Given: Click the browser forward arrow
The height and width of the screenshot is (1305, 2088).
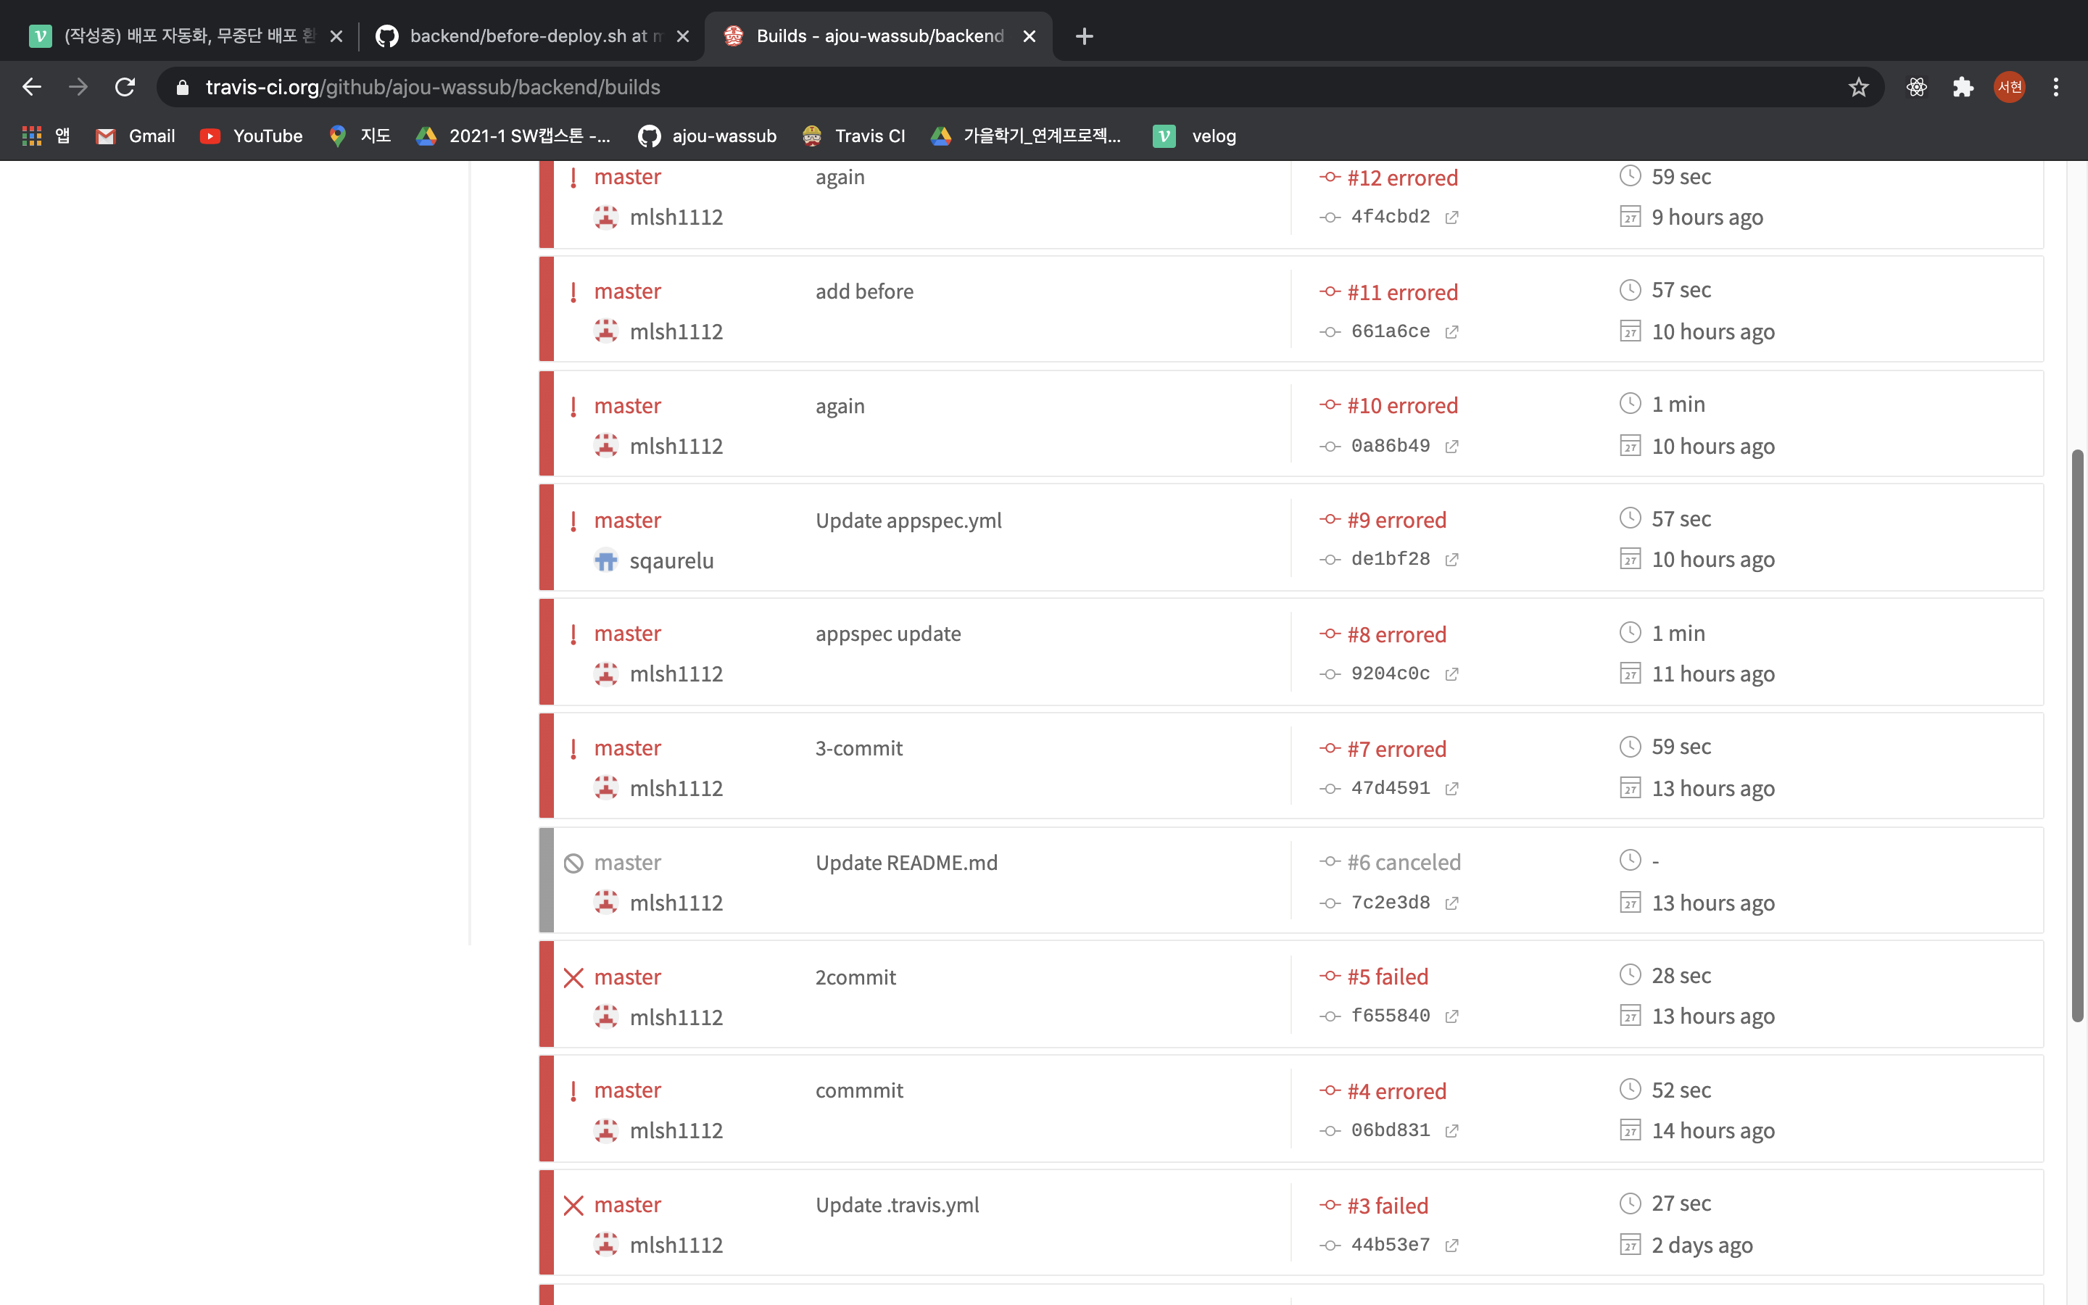Looking at the screenshot, I should [x=78, y=87].
